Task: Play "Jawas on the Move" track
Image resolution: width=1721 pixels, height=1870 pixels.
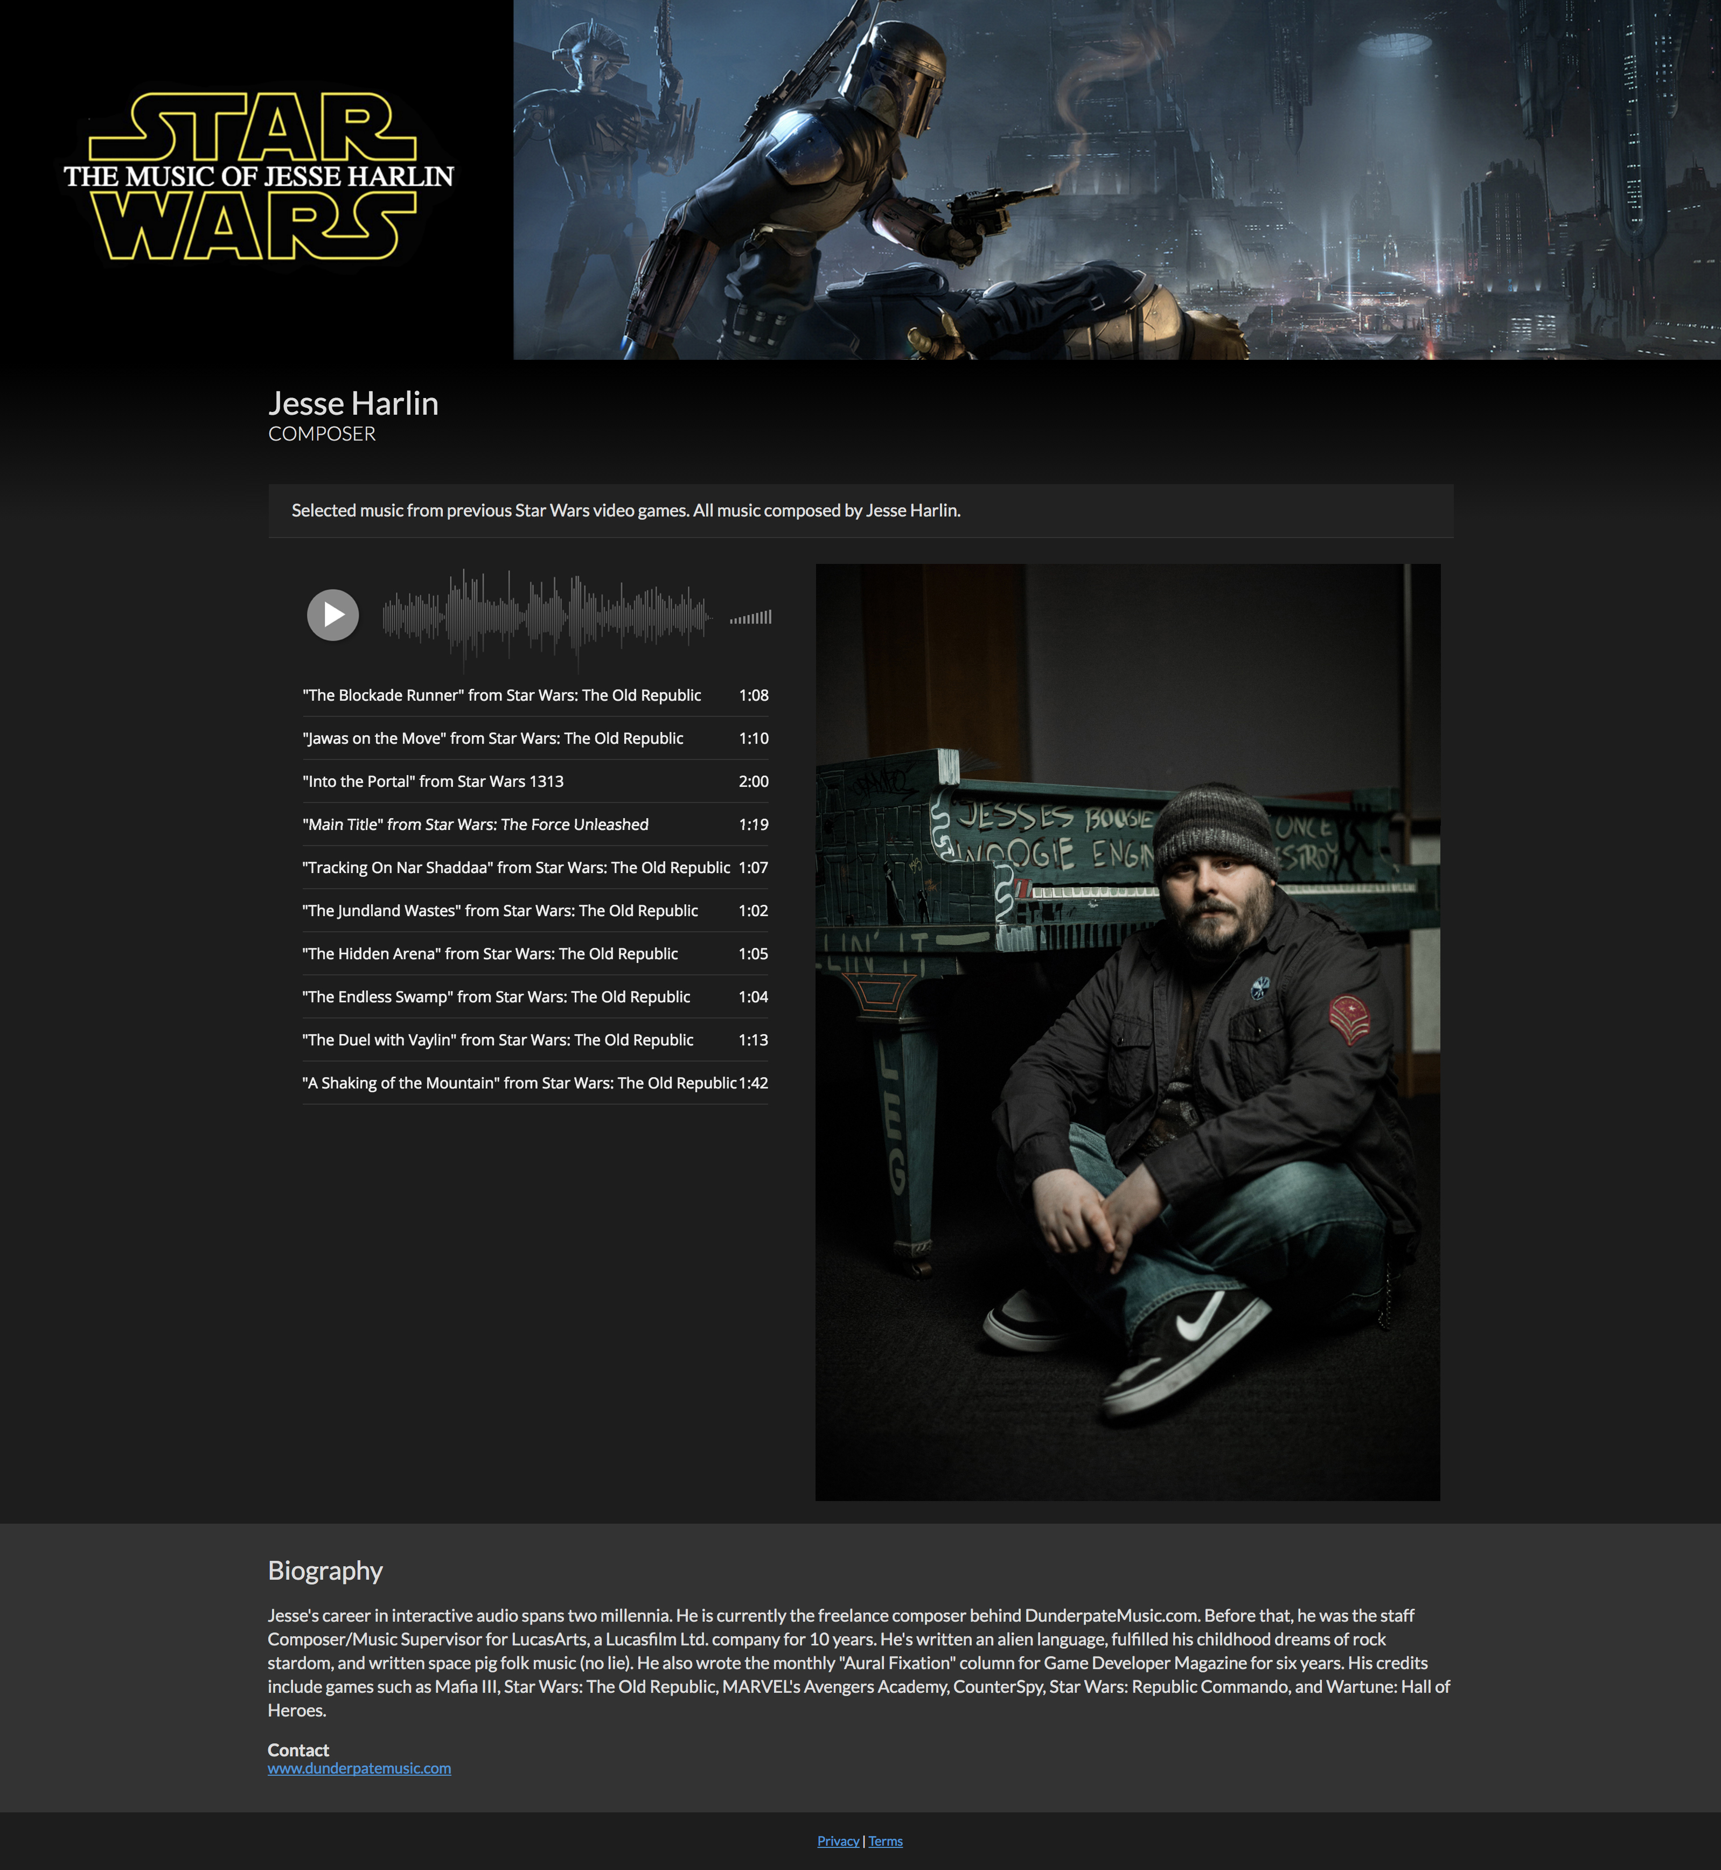Action: (x=534, y=737)
